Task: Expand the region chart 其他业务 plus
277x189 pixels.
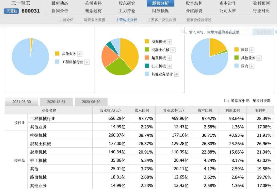Action: tap(259, 58)
